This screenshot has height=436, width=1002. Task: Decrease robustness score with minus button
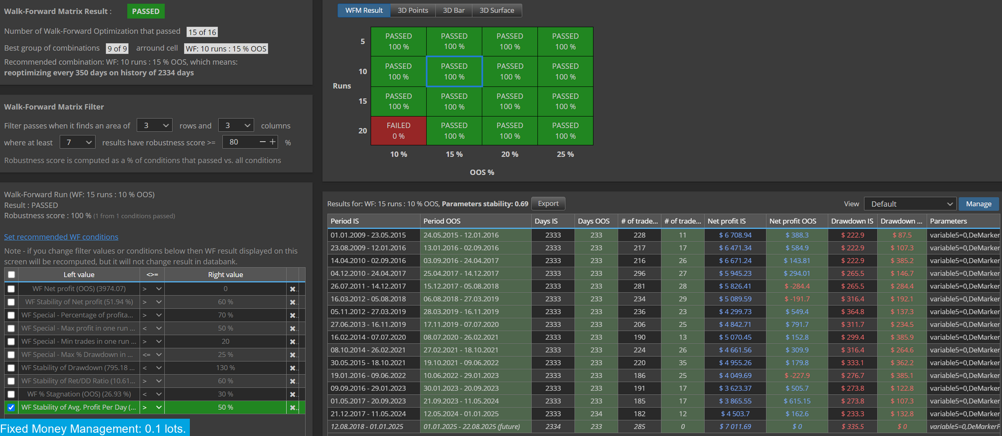point(263,142)
